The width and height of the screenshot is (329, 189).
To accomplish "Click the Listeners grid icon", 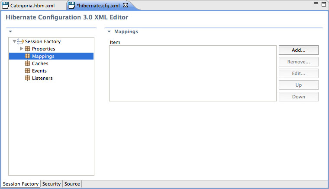I will point(27,78).
